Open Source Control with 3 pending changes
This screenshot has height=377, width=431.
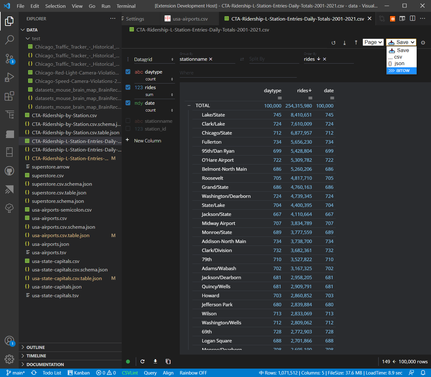click(9, 58)
